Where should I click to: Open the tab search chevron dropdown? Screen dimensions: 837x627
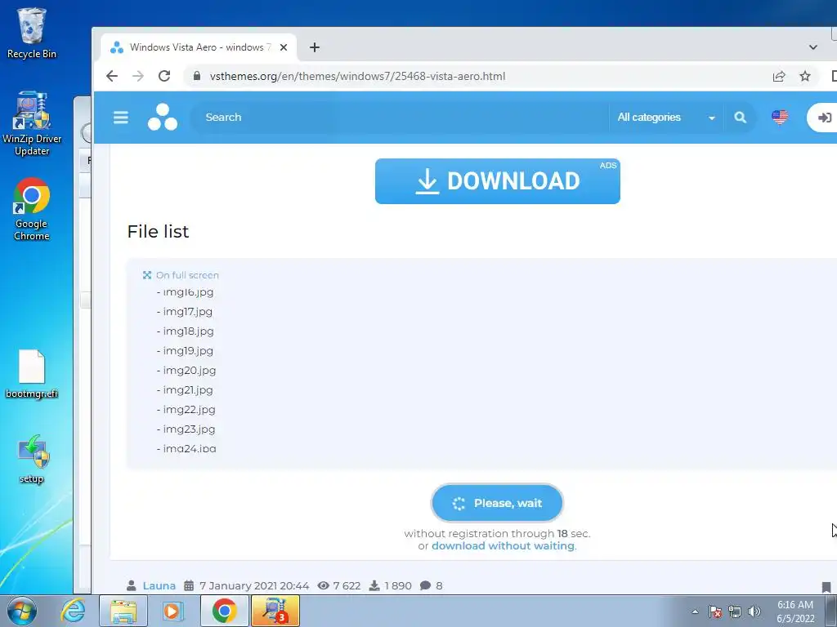tap(813, 47)
